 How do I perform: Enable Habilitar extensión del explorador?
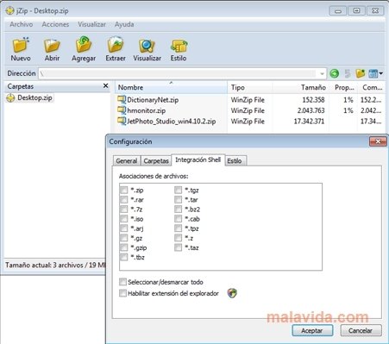122,293
